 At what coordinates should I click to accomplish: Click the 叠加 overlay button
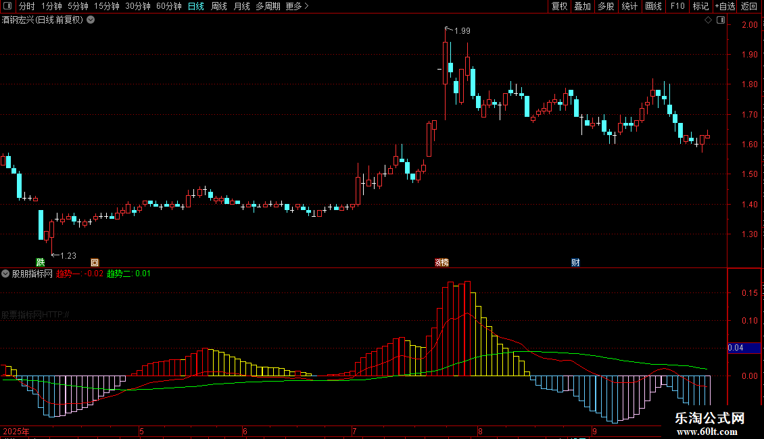click(582, 6)
